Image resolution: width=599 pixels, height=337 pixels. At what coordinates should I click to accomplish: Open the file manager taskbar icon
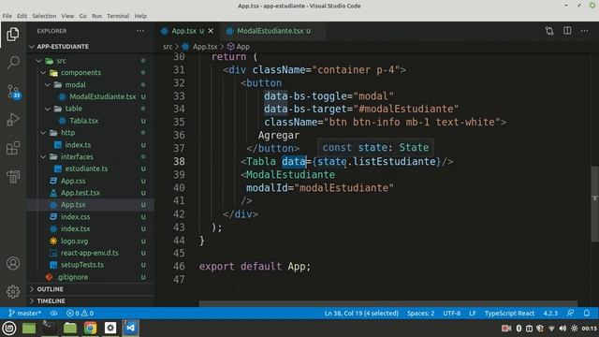tap(69, 328)
